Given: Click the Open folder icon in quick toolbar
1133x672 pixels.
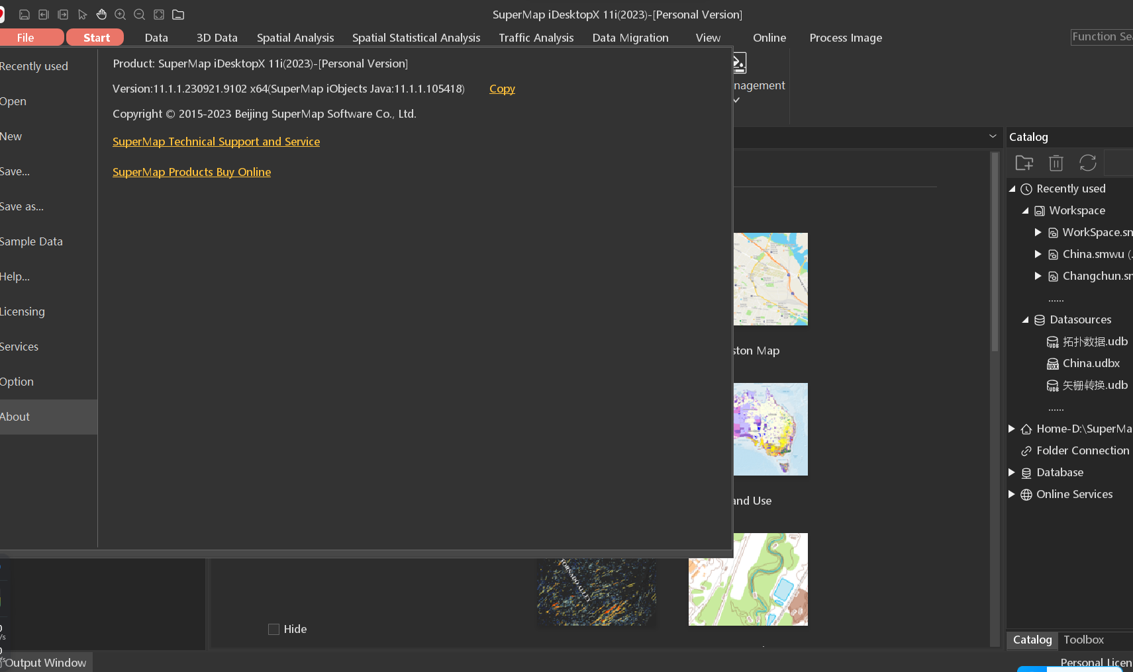Looking at the screenshot, I should (178, 15).
